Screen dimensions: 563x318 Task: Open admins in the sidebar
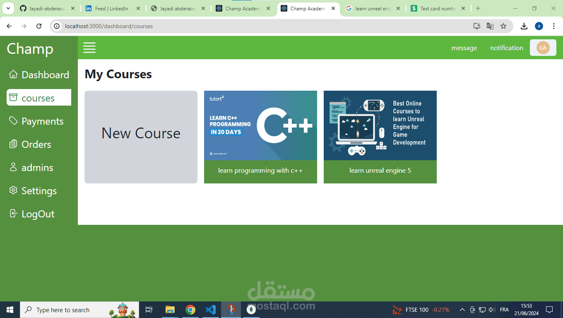coord(39,167)
